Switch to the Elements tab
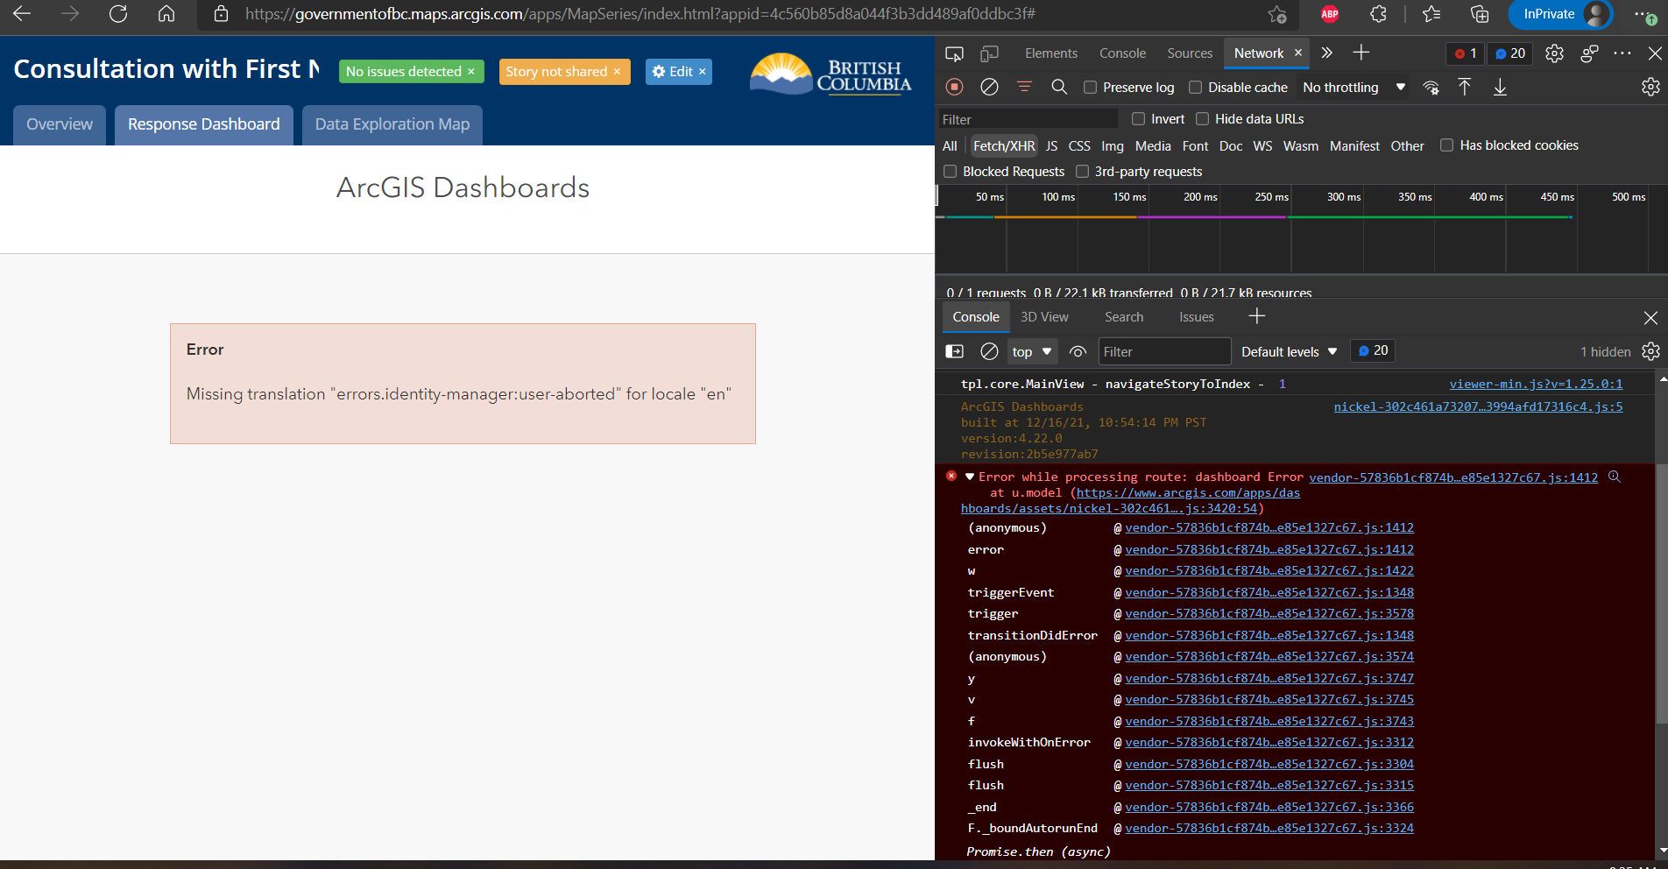 pyautogui.click(x=1051, y=53)
